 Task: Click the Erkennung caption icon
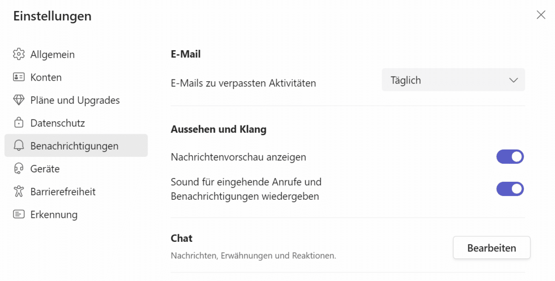point(18,215)
